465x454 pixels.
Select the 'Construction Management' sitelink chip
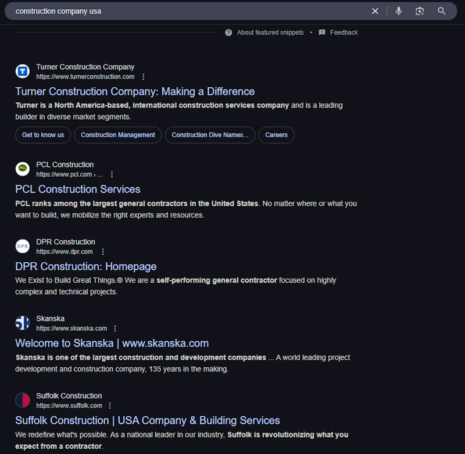118,135
